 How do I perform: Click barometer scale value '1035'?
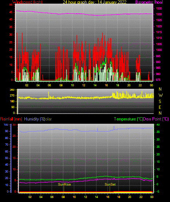click(x=159, y=8)
